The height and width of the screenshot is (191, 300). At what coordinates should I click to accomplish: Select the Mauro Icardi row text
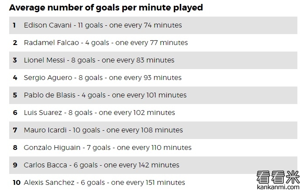pos(103,130)
